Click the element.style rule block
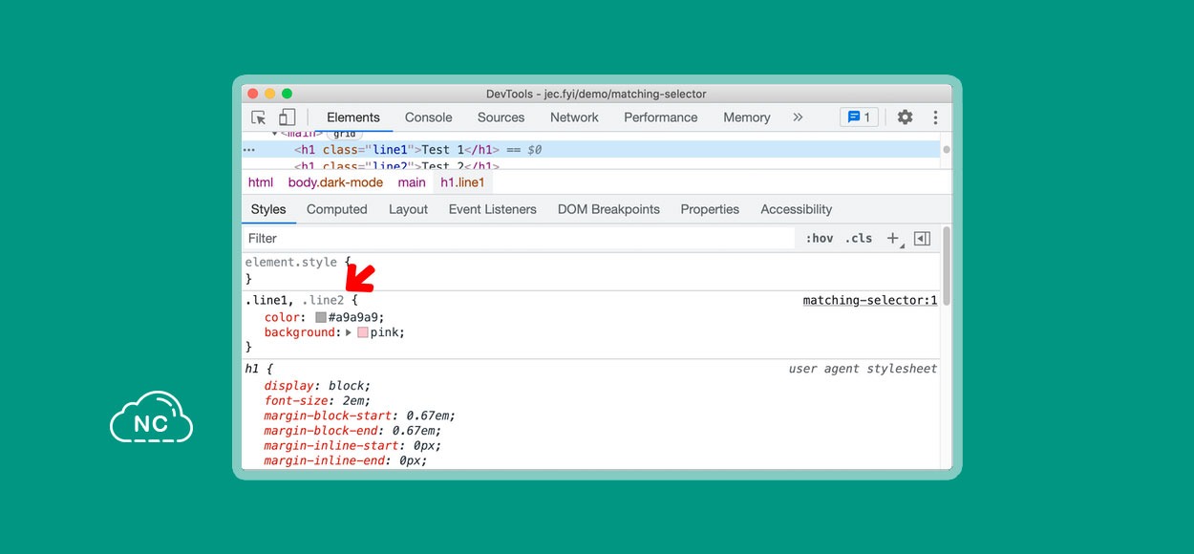The height and width of the screenshot is (554, 1194). [x=590, y=269]
